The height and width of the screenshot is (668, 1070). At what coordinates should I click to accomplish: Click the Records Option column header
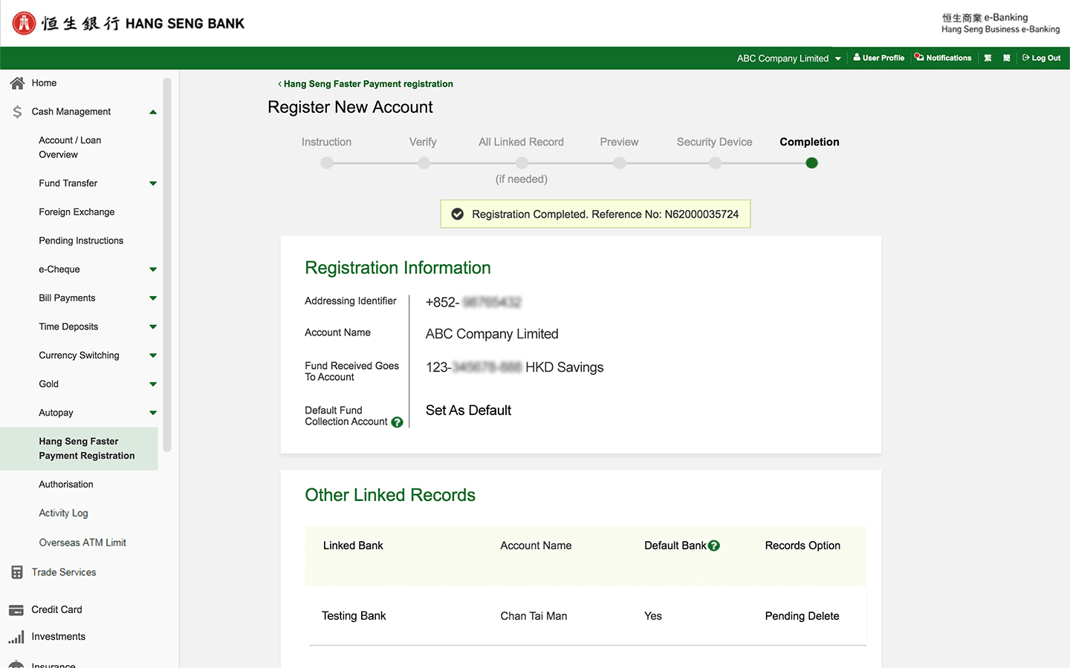802,546
